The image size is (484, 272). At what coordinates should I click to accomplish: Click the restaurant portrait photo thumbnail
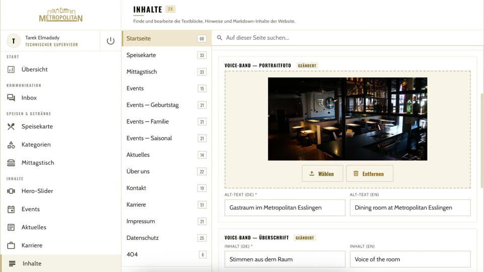pyautogui.click(x=347, y=119)
